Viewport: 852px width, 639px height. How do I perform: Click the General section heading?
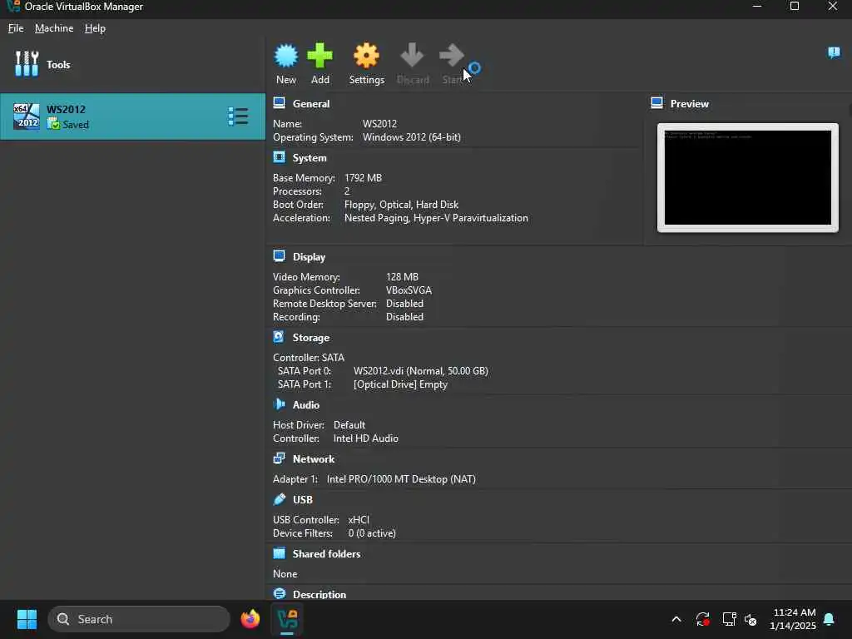pos(311,104)
